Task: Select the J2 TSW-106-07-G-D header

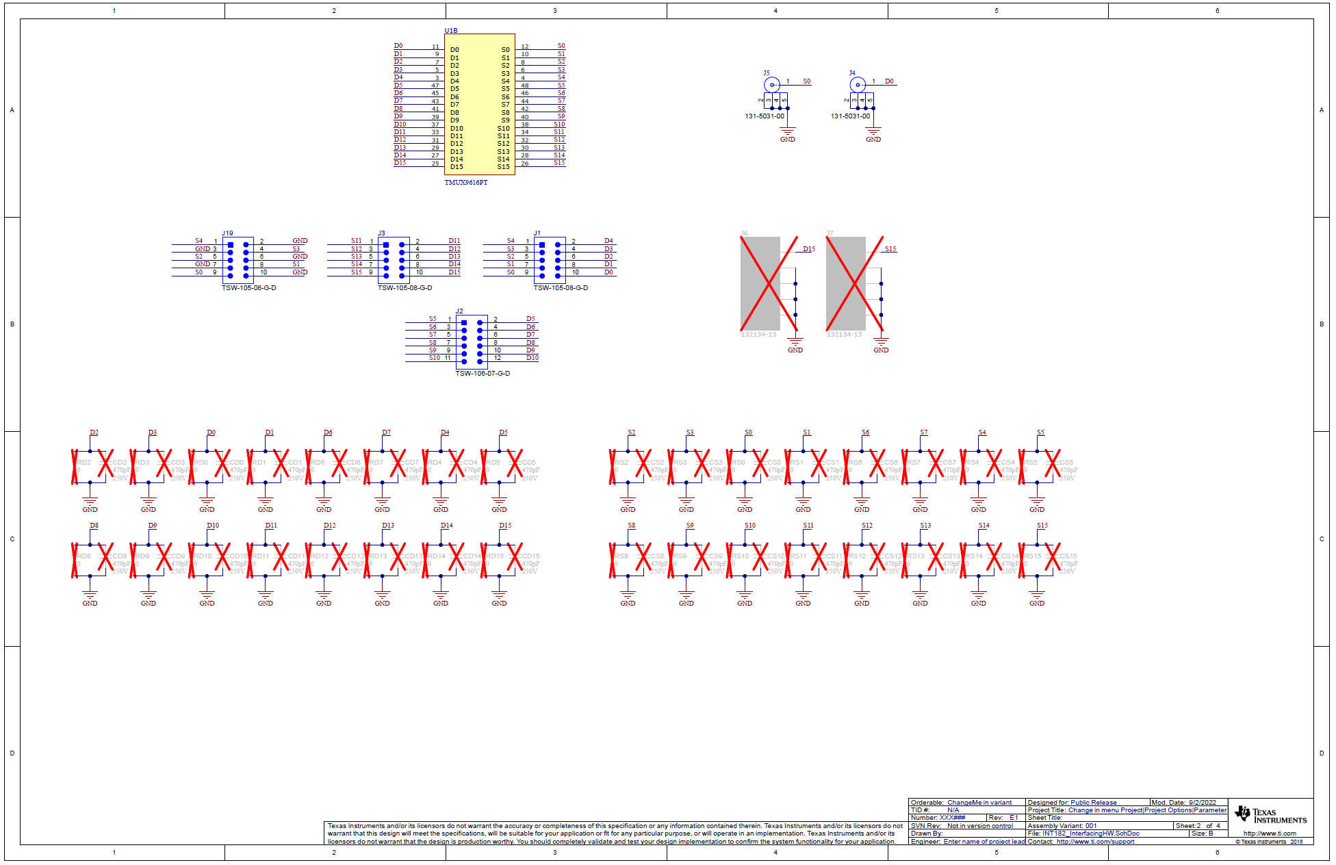Action: point(472,341)
